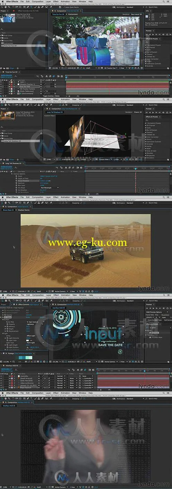The image size is (172, 489).
Task: Select the Selection arrow tool in the topmost toolbar
Action: point(2,7)
